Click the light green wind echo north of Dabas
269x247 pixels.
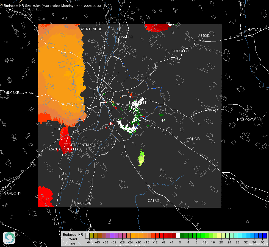[x=141, y=158]
